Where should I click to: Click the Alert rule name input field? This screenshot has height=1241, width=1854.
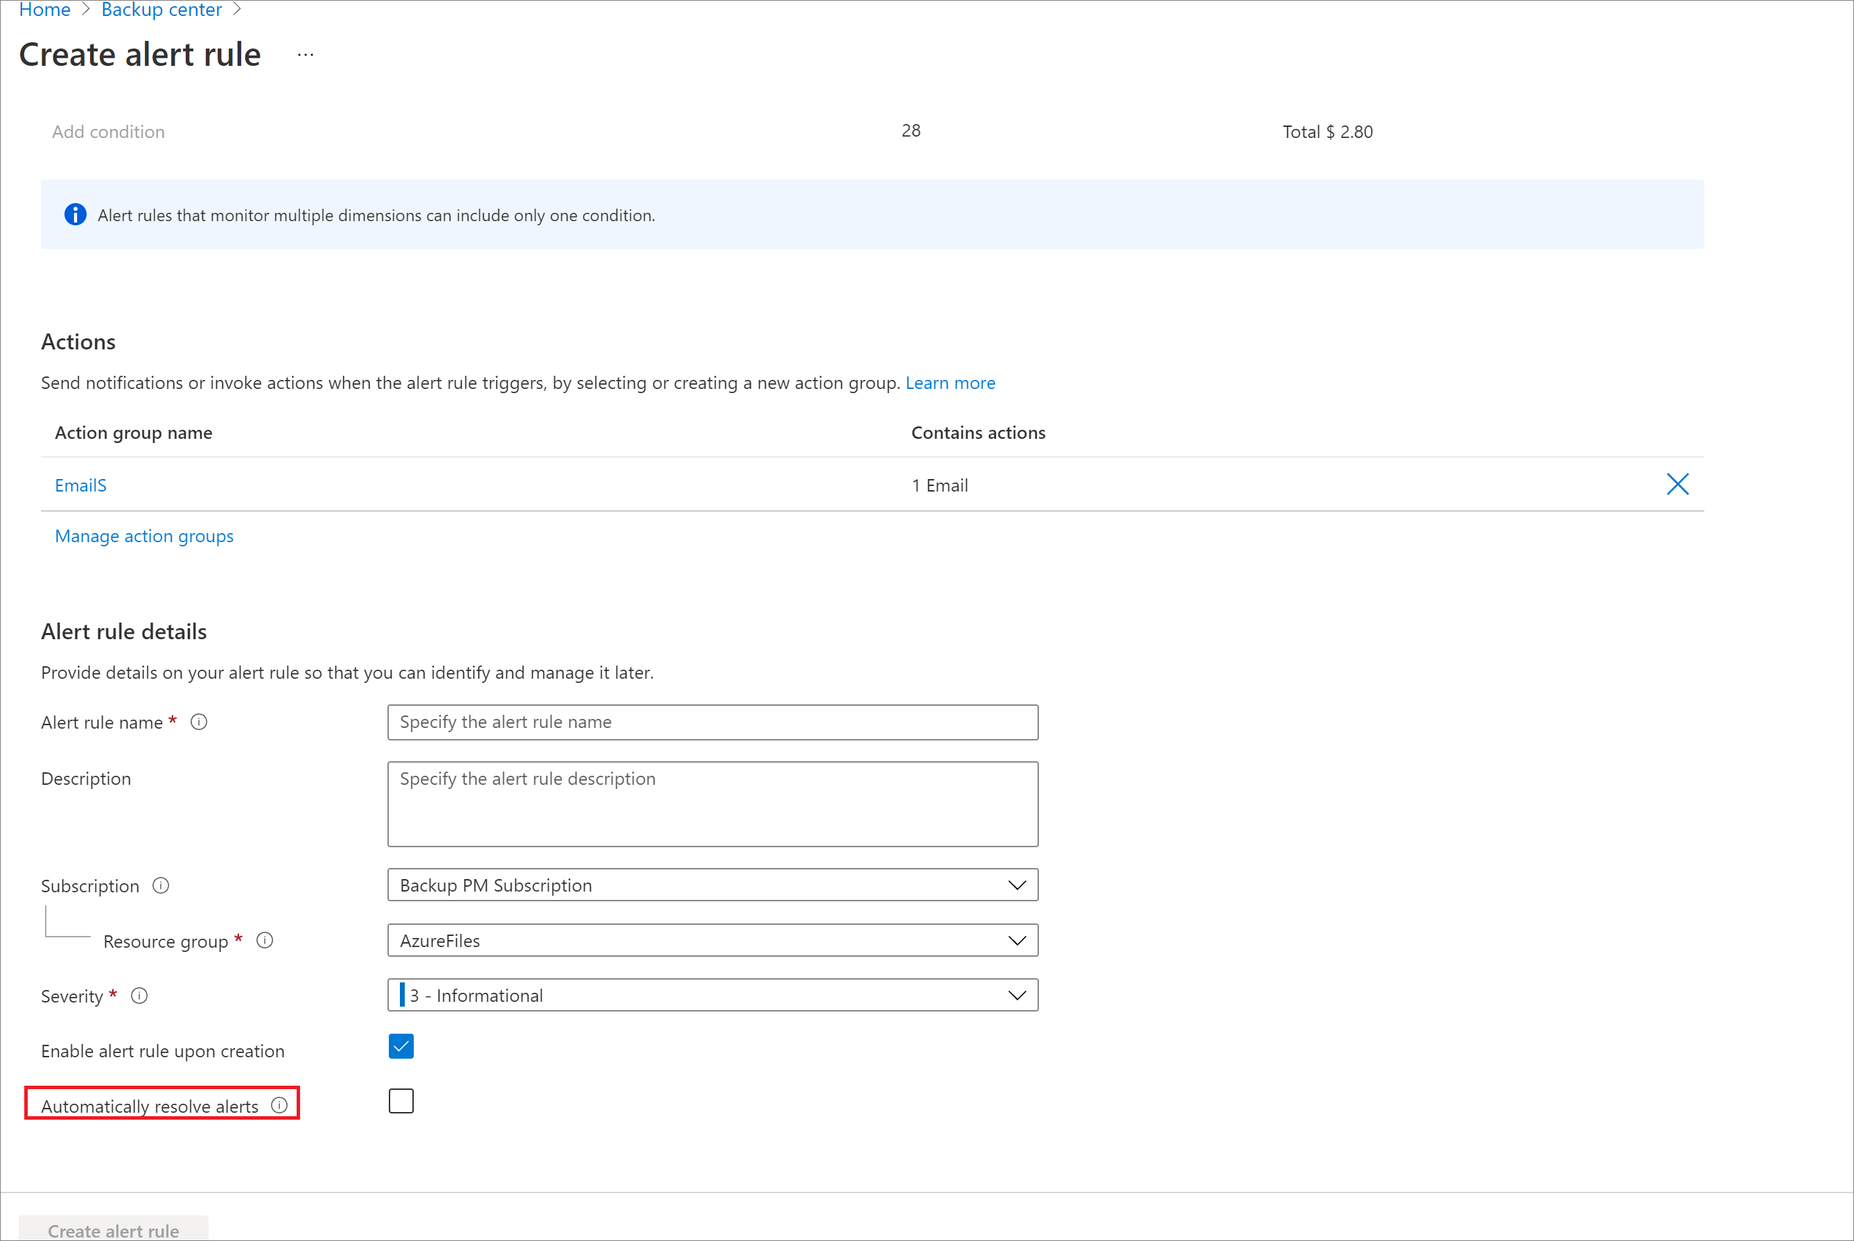pos(713,722)
